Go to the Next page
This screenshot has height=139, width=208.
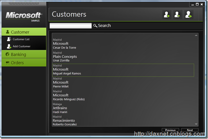[190, 130]
